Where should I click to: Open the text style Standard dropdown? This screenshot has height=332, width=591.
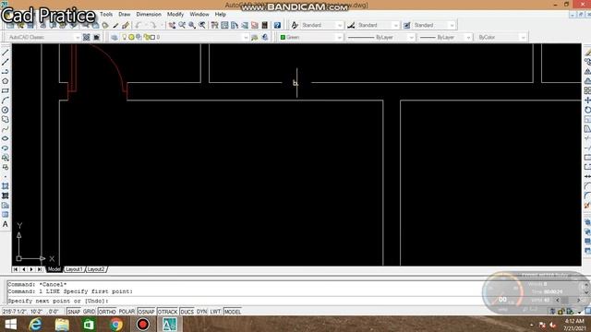point(340,25)
